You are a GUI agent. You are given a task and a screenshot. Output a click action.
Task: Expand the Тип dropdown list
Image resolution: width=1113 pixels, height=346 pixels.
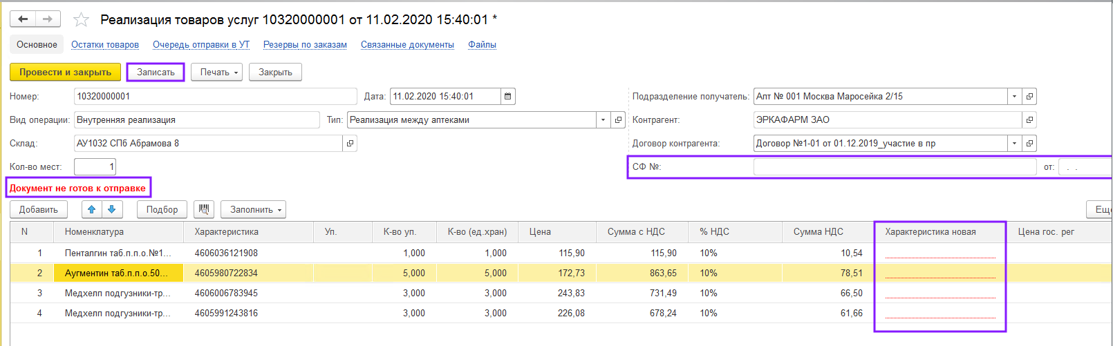pyautogui.click(x=603, y=120)
